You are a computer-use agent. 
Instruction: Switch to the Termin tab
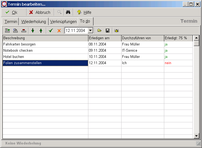(x=11, y=22)
